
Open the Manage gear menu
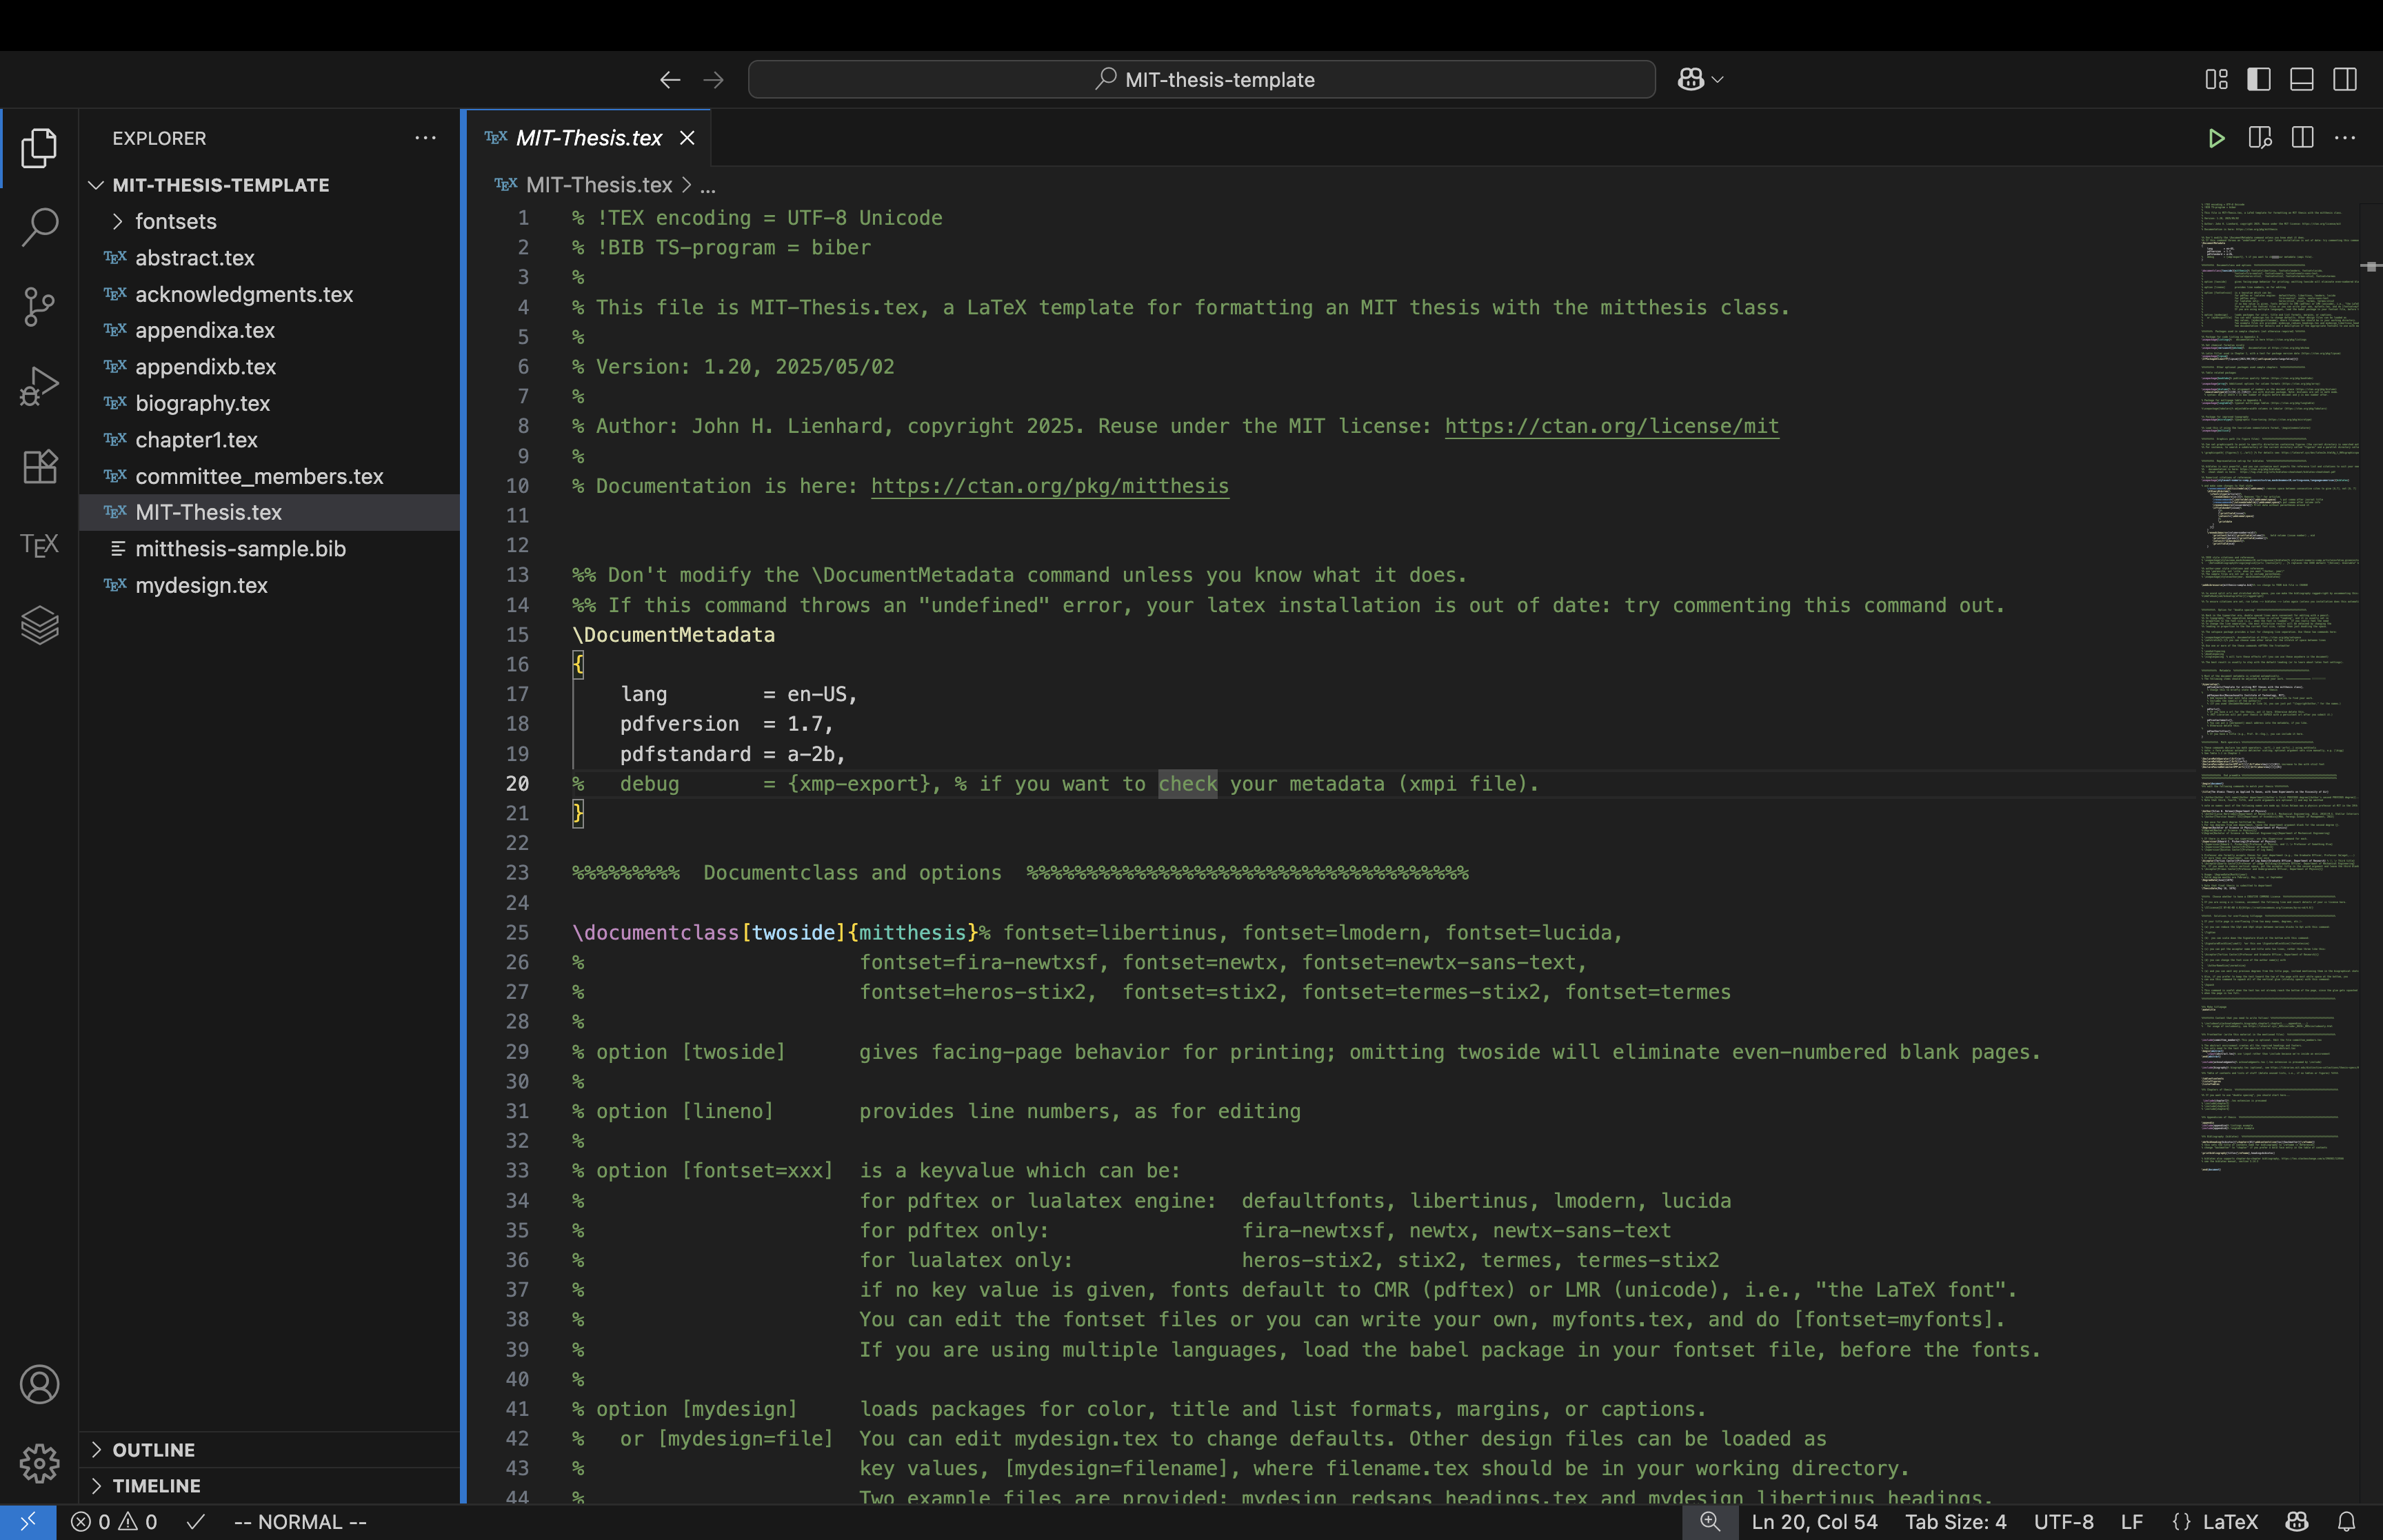click(39, 1463)
